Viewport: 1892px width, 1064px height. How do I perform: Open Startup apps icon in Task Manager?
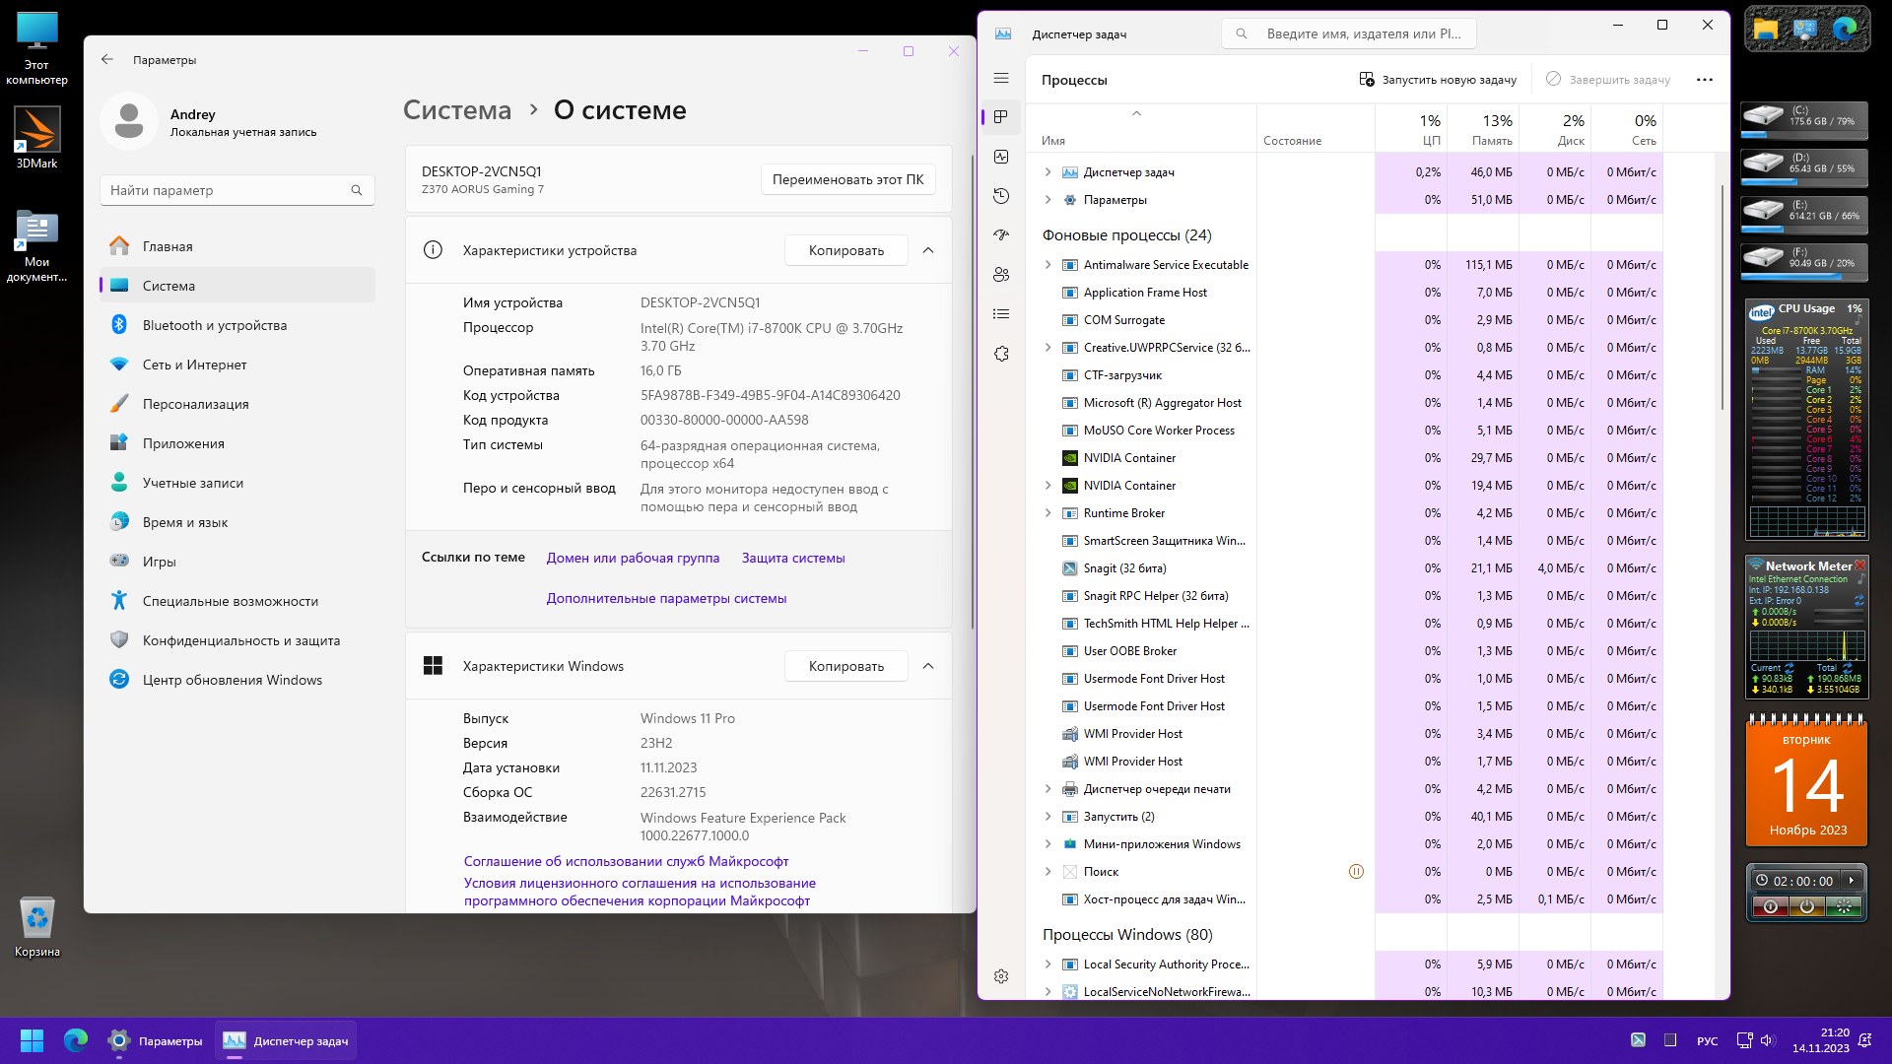(x=1001, y=235)
